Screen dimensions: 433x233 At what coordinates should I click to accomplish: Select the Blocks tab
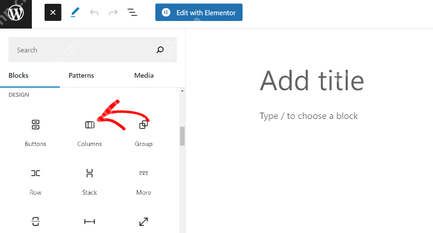click(x=18, y=76)
